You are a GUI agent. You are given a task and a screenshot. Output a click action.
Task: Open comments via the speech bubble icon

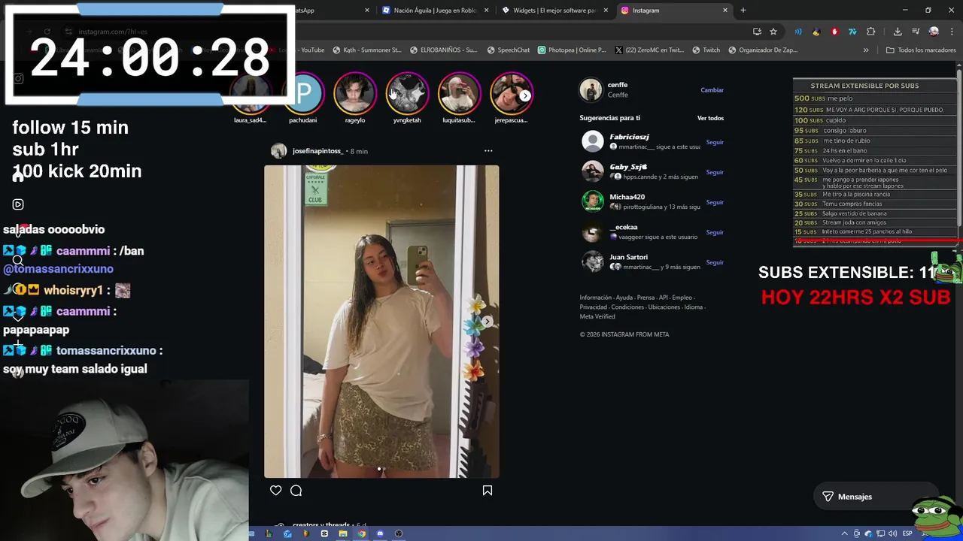(x=296, y=491)
